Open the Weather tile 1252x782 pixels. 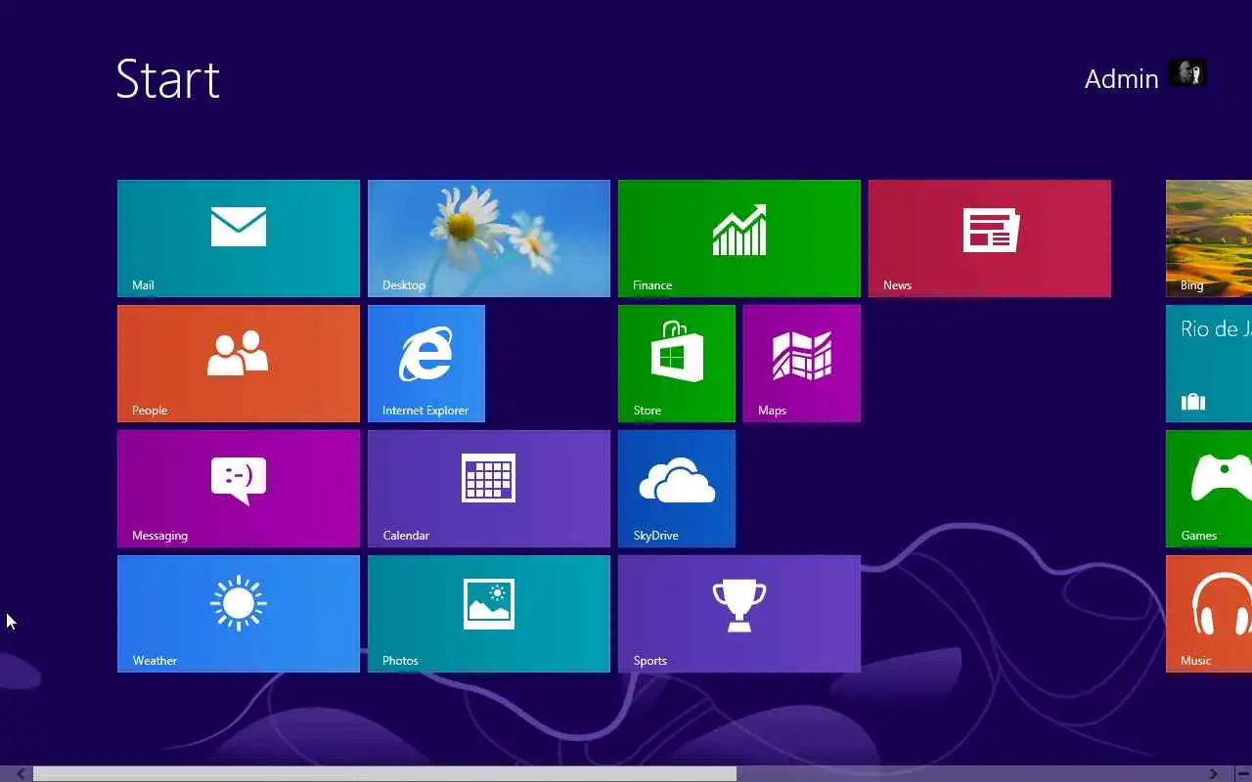[239, 614]
